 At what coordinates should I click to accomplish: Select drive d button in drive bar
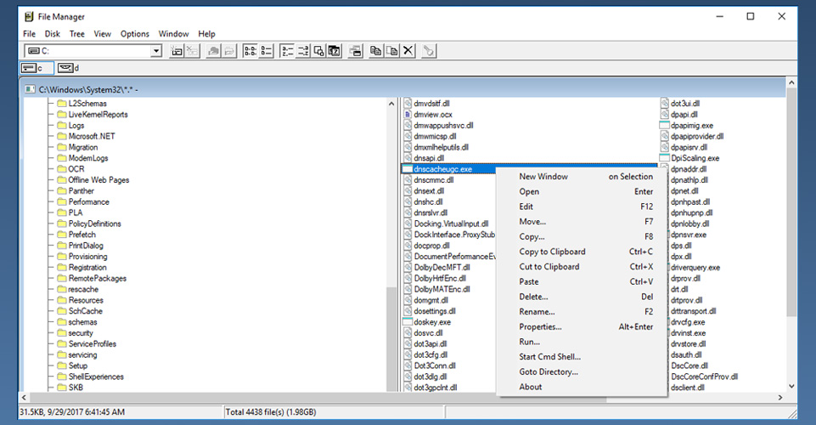tap(70, 68)
